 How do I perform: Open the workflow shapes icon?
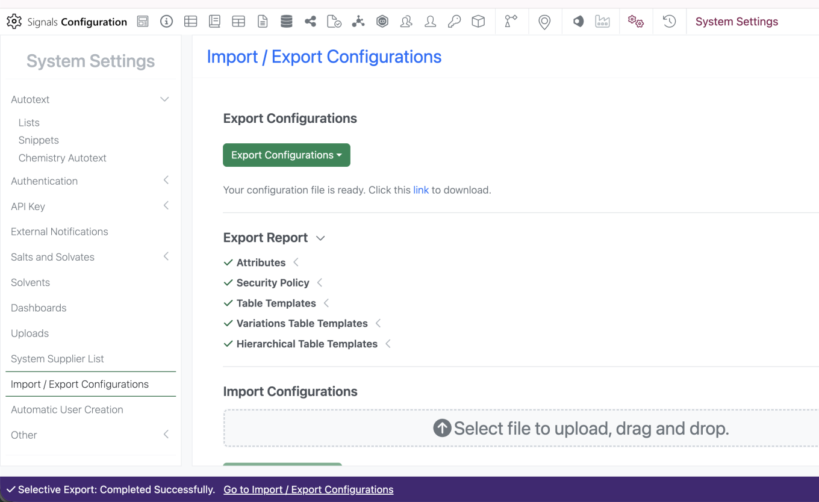(511, 22)
